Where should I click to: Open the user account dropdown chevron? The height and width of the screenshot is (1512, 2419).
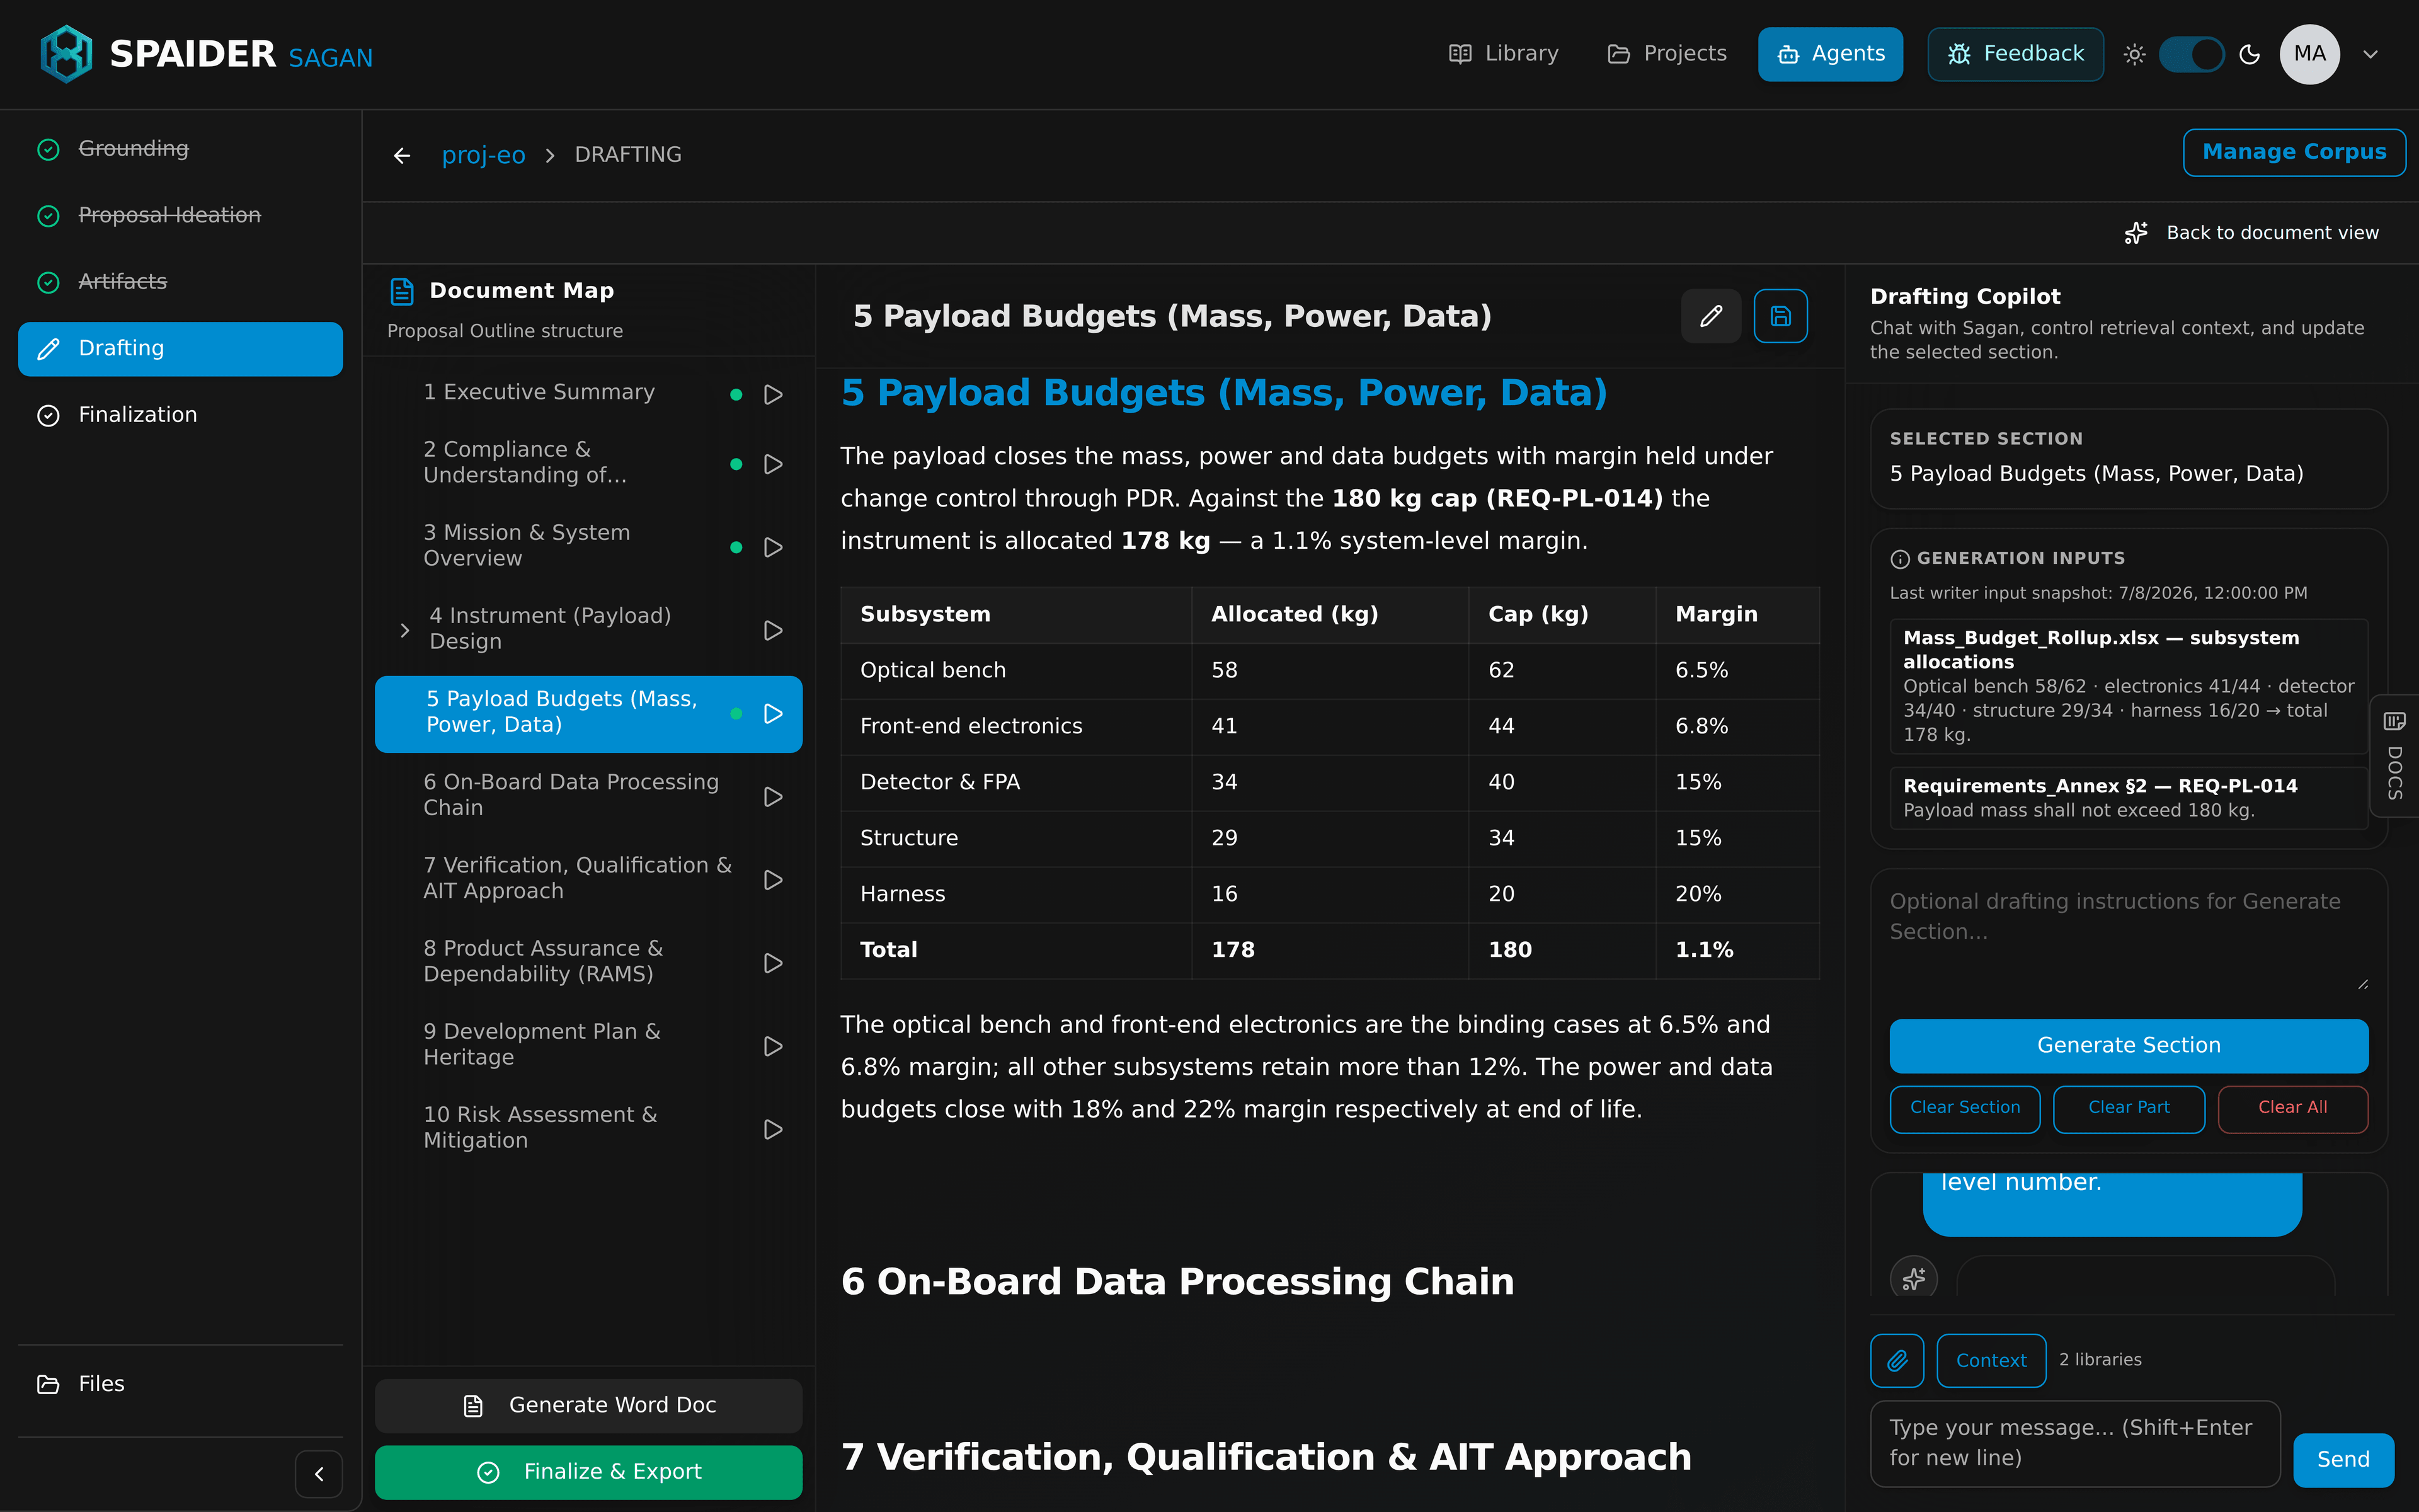coord(2371,54)
